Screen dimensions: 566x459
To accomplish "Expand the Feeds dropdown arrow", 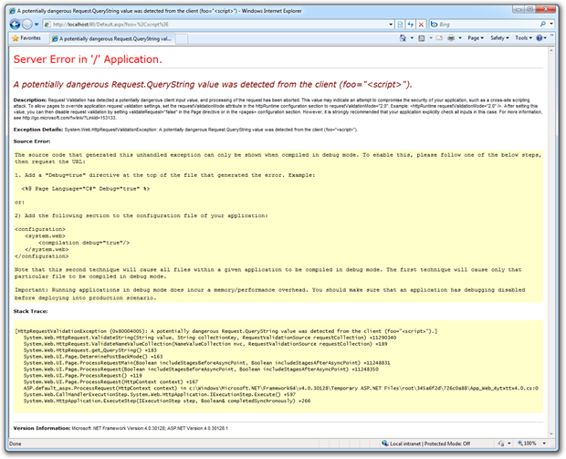I will click(431, 38).
